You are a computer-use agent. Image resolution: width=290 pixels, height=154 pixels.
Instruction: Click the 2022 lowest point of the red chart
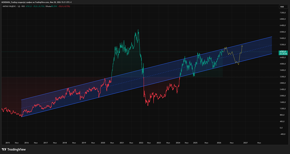click(x=148, y=105)
